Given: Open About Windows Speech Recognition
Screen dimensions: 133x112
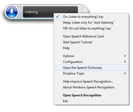Looking at the screenshot, I should (x=91, y=87).
